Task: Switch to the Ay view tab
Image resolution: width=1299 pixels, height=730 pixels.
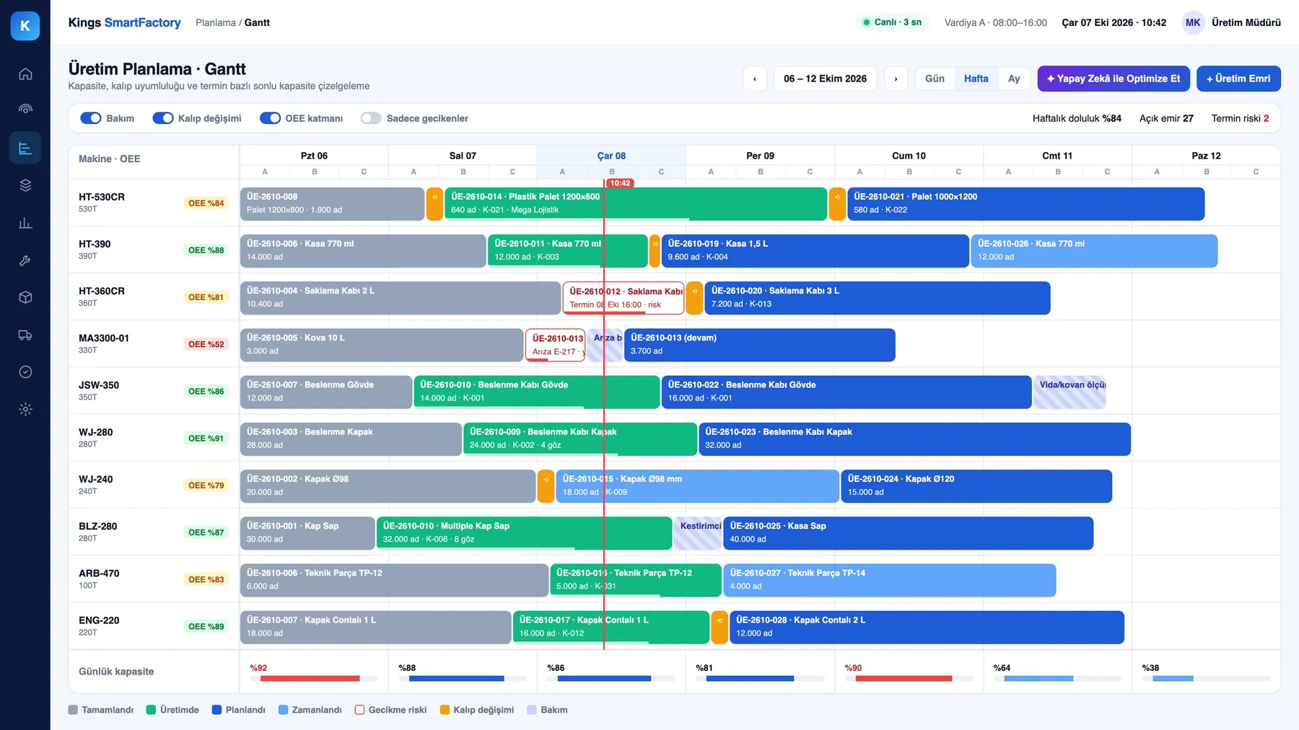Action: [1014, 79]
